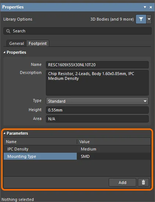Edit the Name field RESC1609X55X30NL10T20
Screen dimensions: 155x202
click(x=97, y=65)
